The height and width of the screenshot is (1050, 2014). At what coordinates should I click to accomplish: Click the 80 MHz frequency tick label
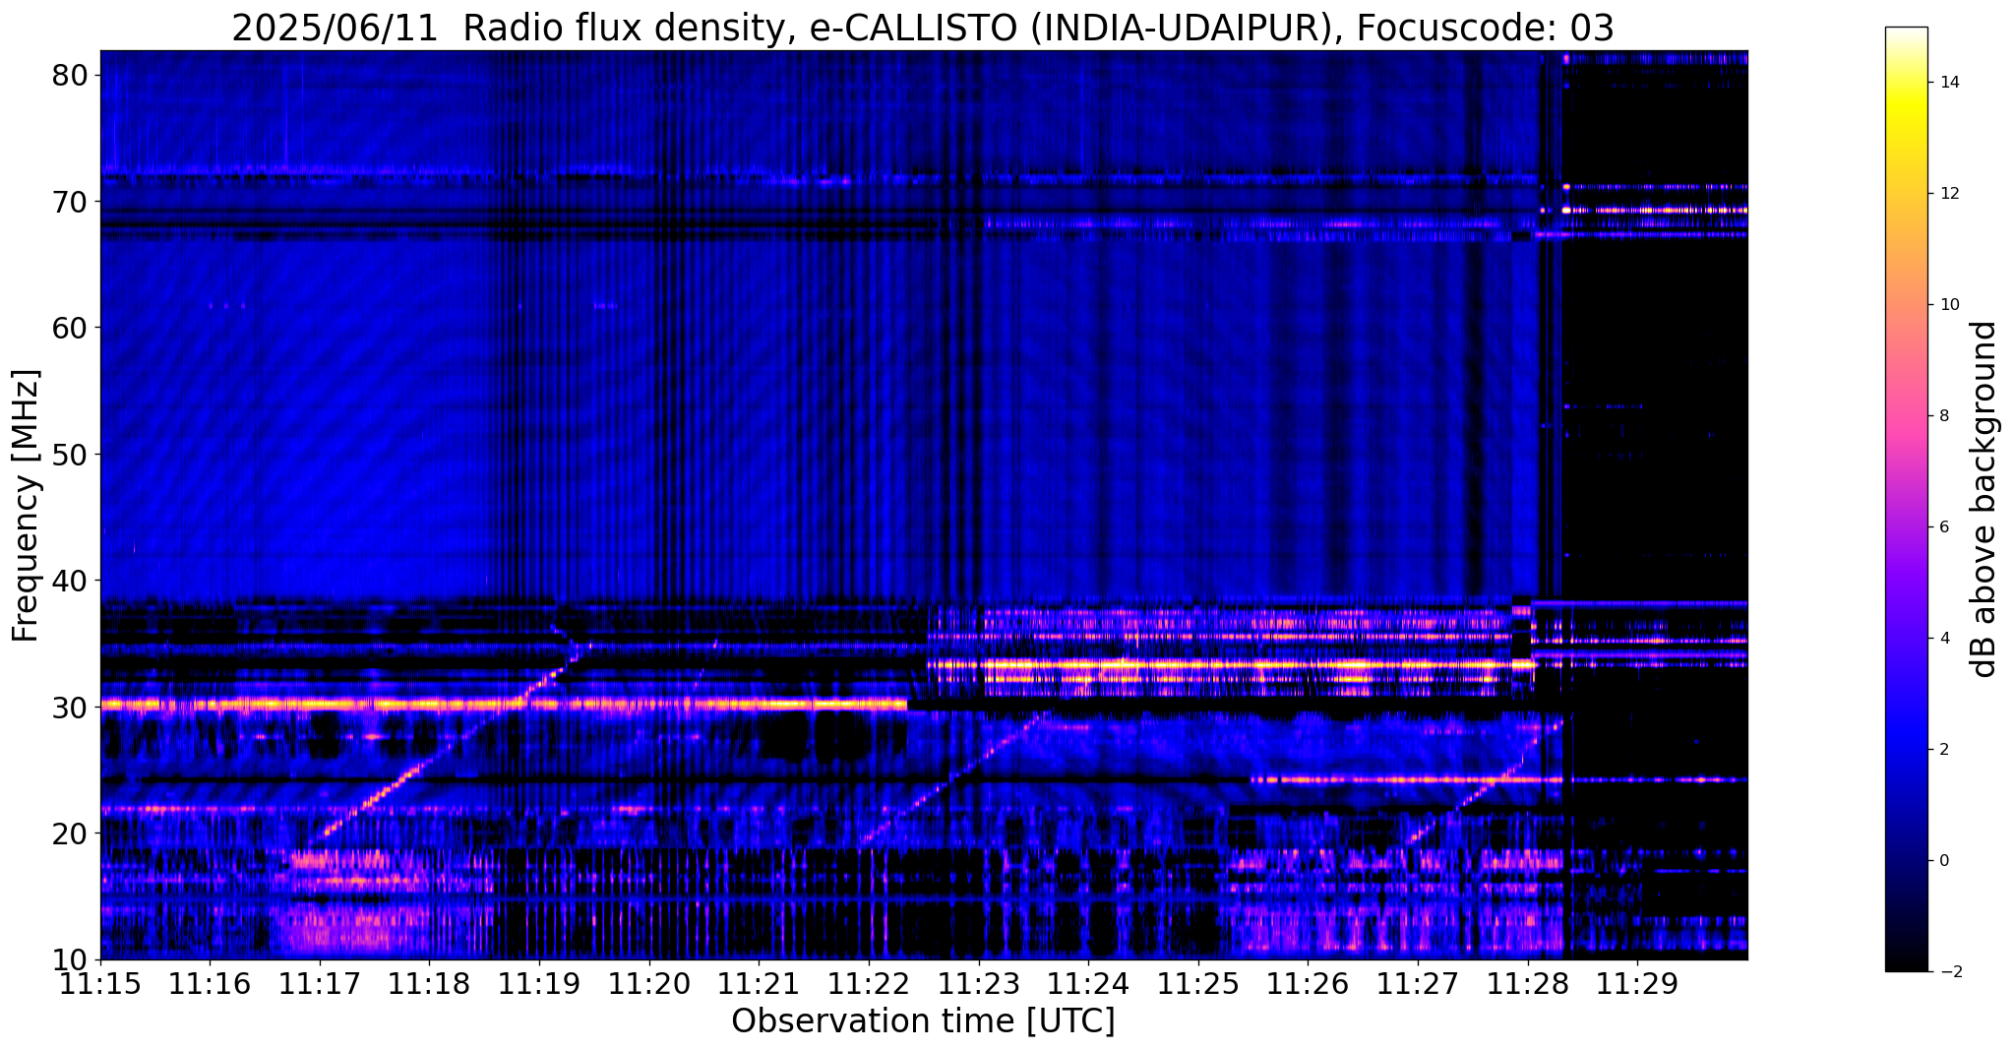(x=69, y=75)
